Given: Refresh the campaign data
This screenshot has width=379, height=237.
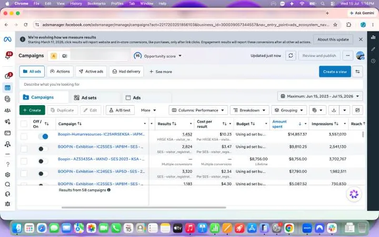Looking at the screenshot, I should coord(291,56).
